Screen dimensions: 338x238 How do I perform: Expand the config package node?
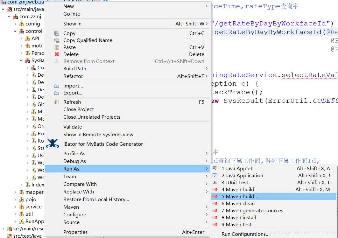(15, 24)
